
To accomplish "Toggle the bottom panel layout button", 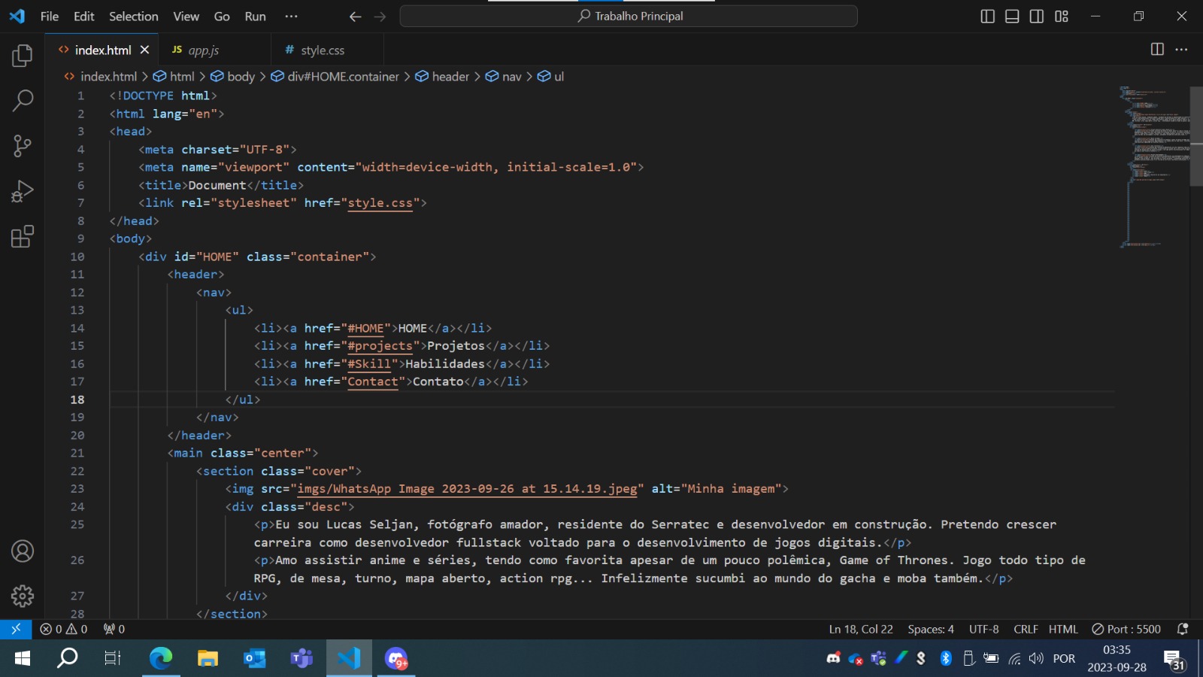I will pos(1012,17).
